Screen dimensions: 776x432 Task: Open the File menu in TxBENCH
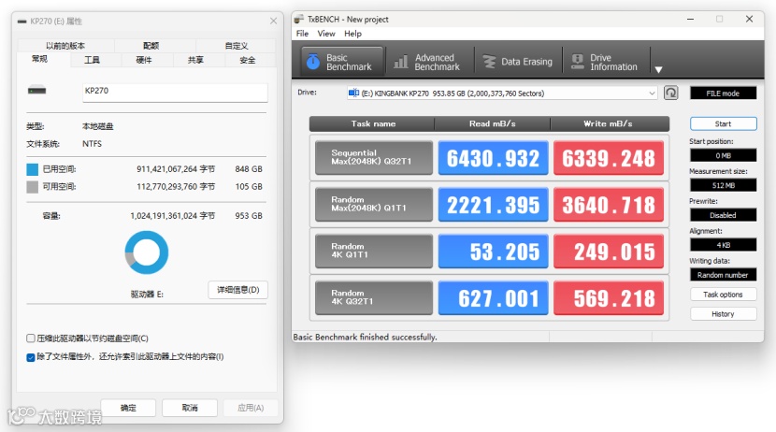click(x=302, y=34)
